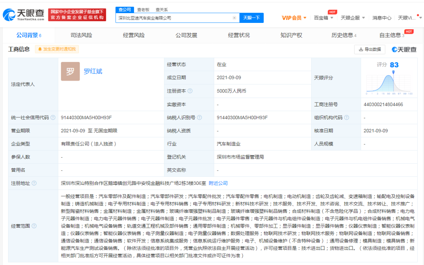Image resolution: width=424 pixels, height=265 pixels.
Task: Select the 登记机关 value 深圳市市场监督管理局
Action: point(240,157)
